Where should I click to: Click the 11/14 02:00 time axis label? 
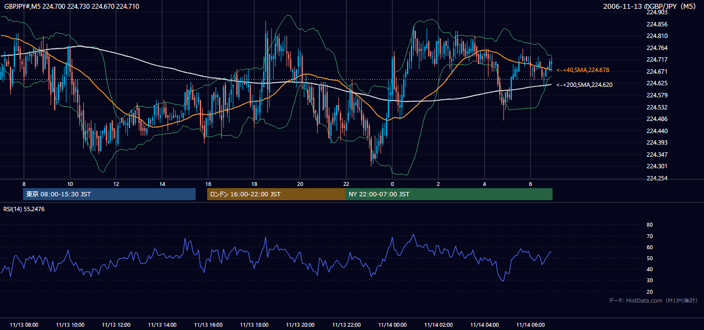(x=438, y=325)
